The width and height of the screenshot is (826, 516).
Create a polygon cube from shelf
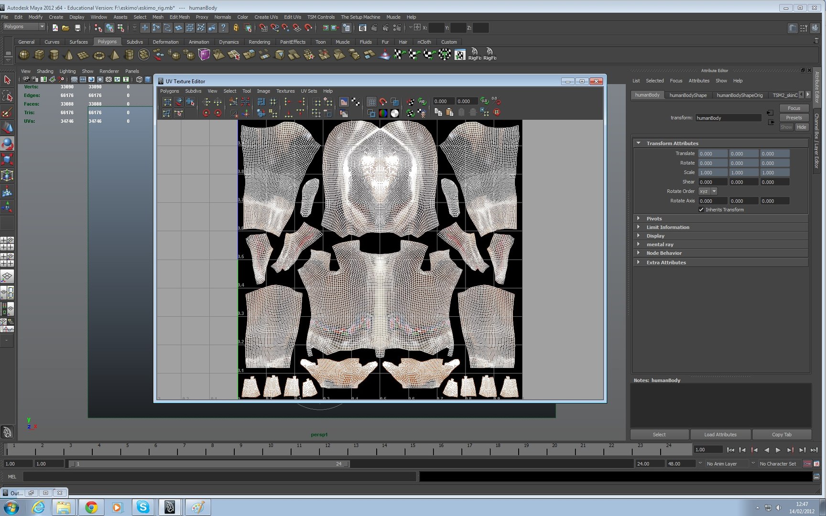coord(39,55)
